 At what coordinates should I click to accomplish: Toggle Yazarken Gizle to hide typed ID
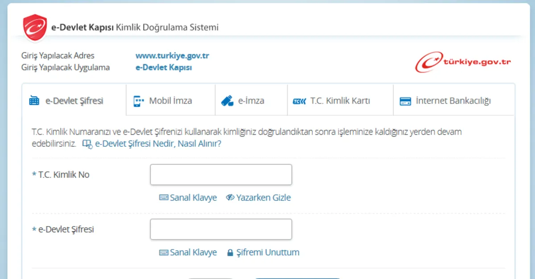tap(259, 198)
